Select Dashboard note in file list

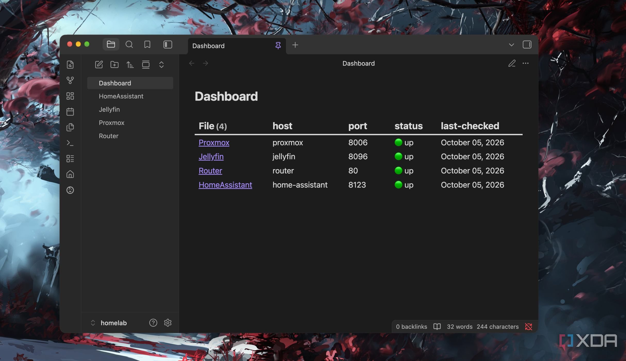pyautogui.click(x=130, y=83)
